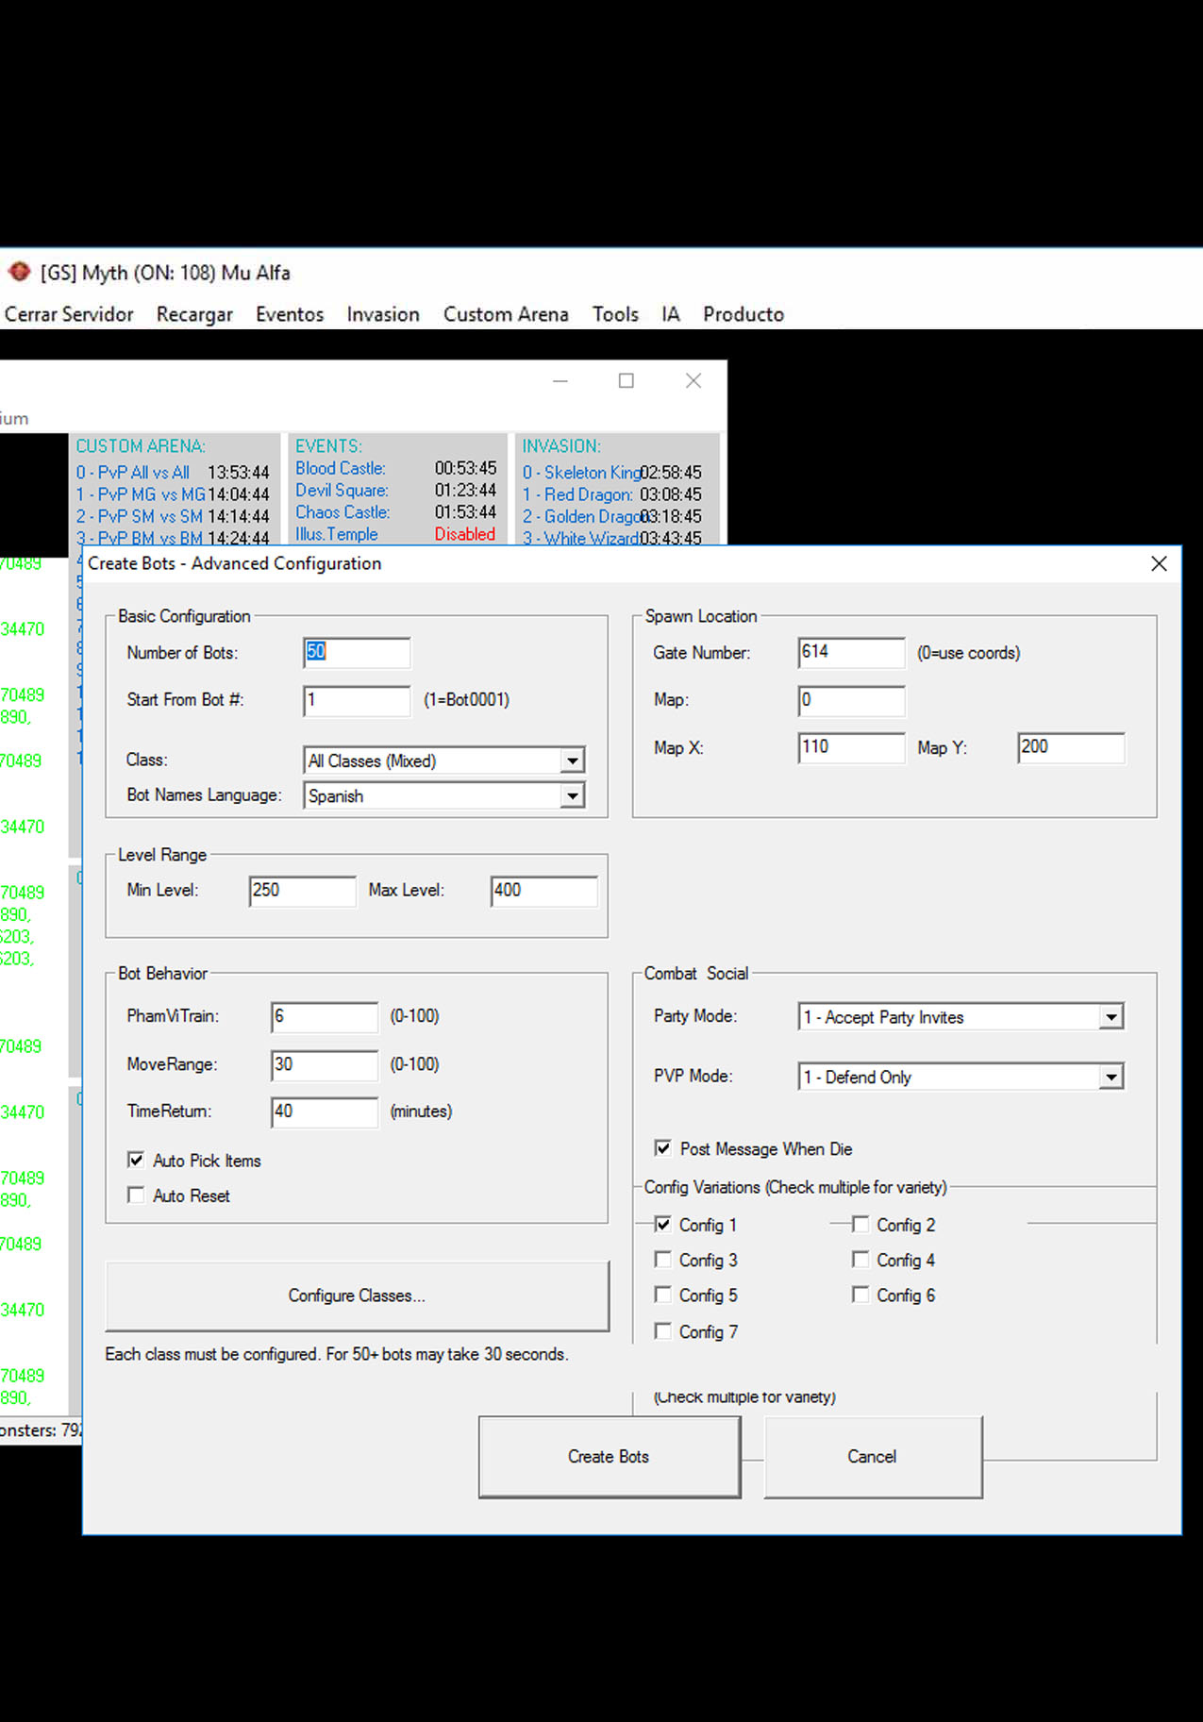Expand Bot Names Language dropdown
This screenshot has width=1203, height=1722.
click(572, 796)
